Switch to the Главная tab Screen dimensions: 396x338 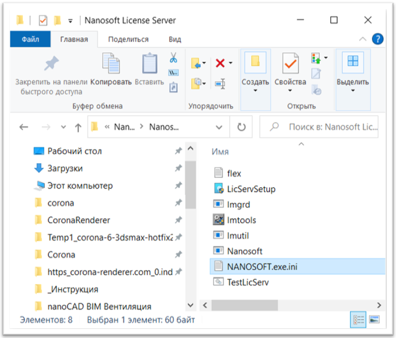point(74,40)
